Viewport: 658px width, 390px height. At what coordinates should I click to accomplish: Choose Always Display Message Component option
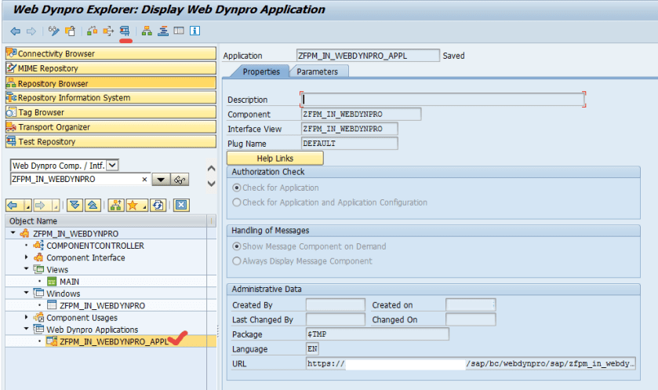237,261
